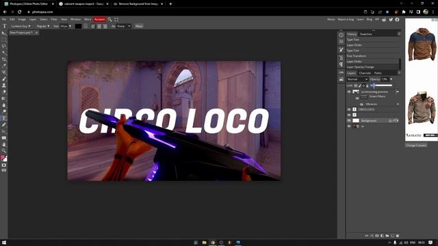This screenshot has height=246, width=438.
Task: Open the anti-aliasing Sharp dropdown
Action: point(123,26)
